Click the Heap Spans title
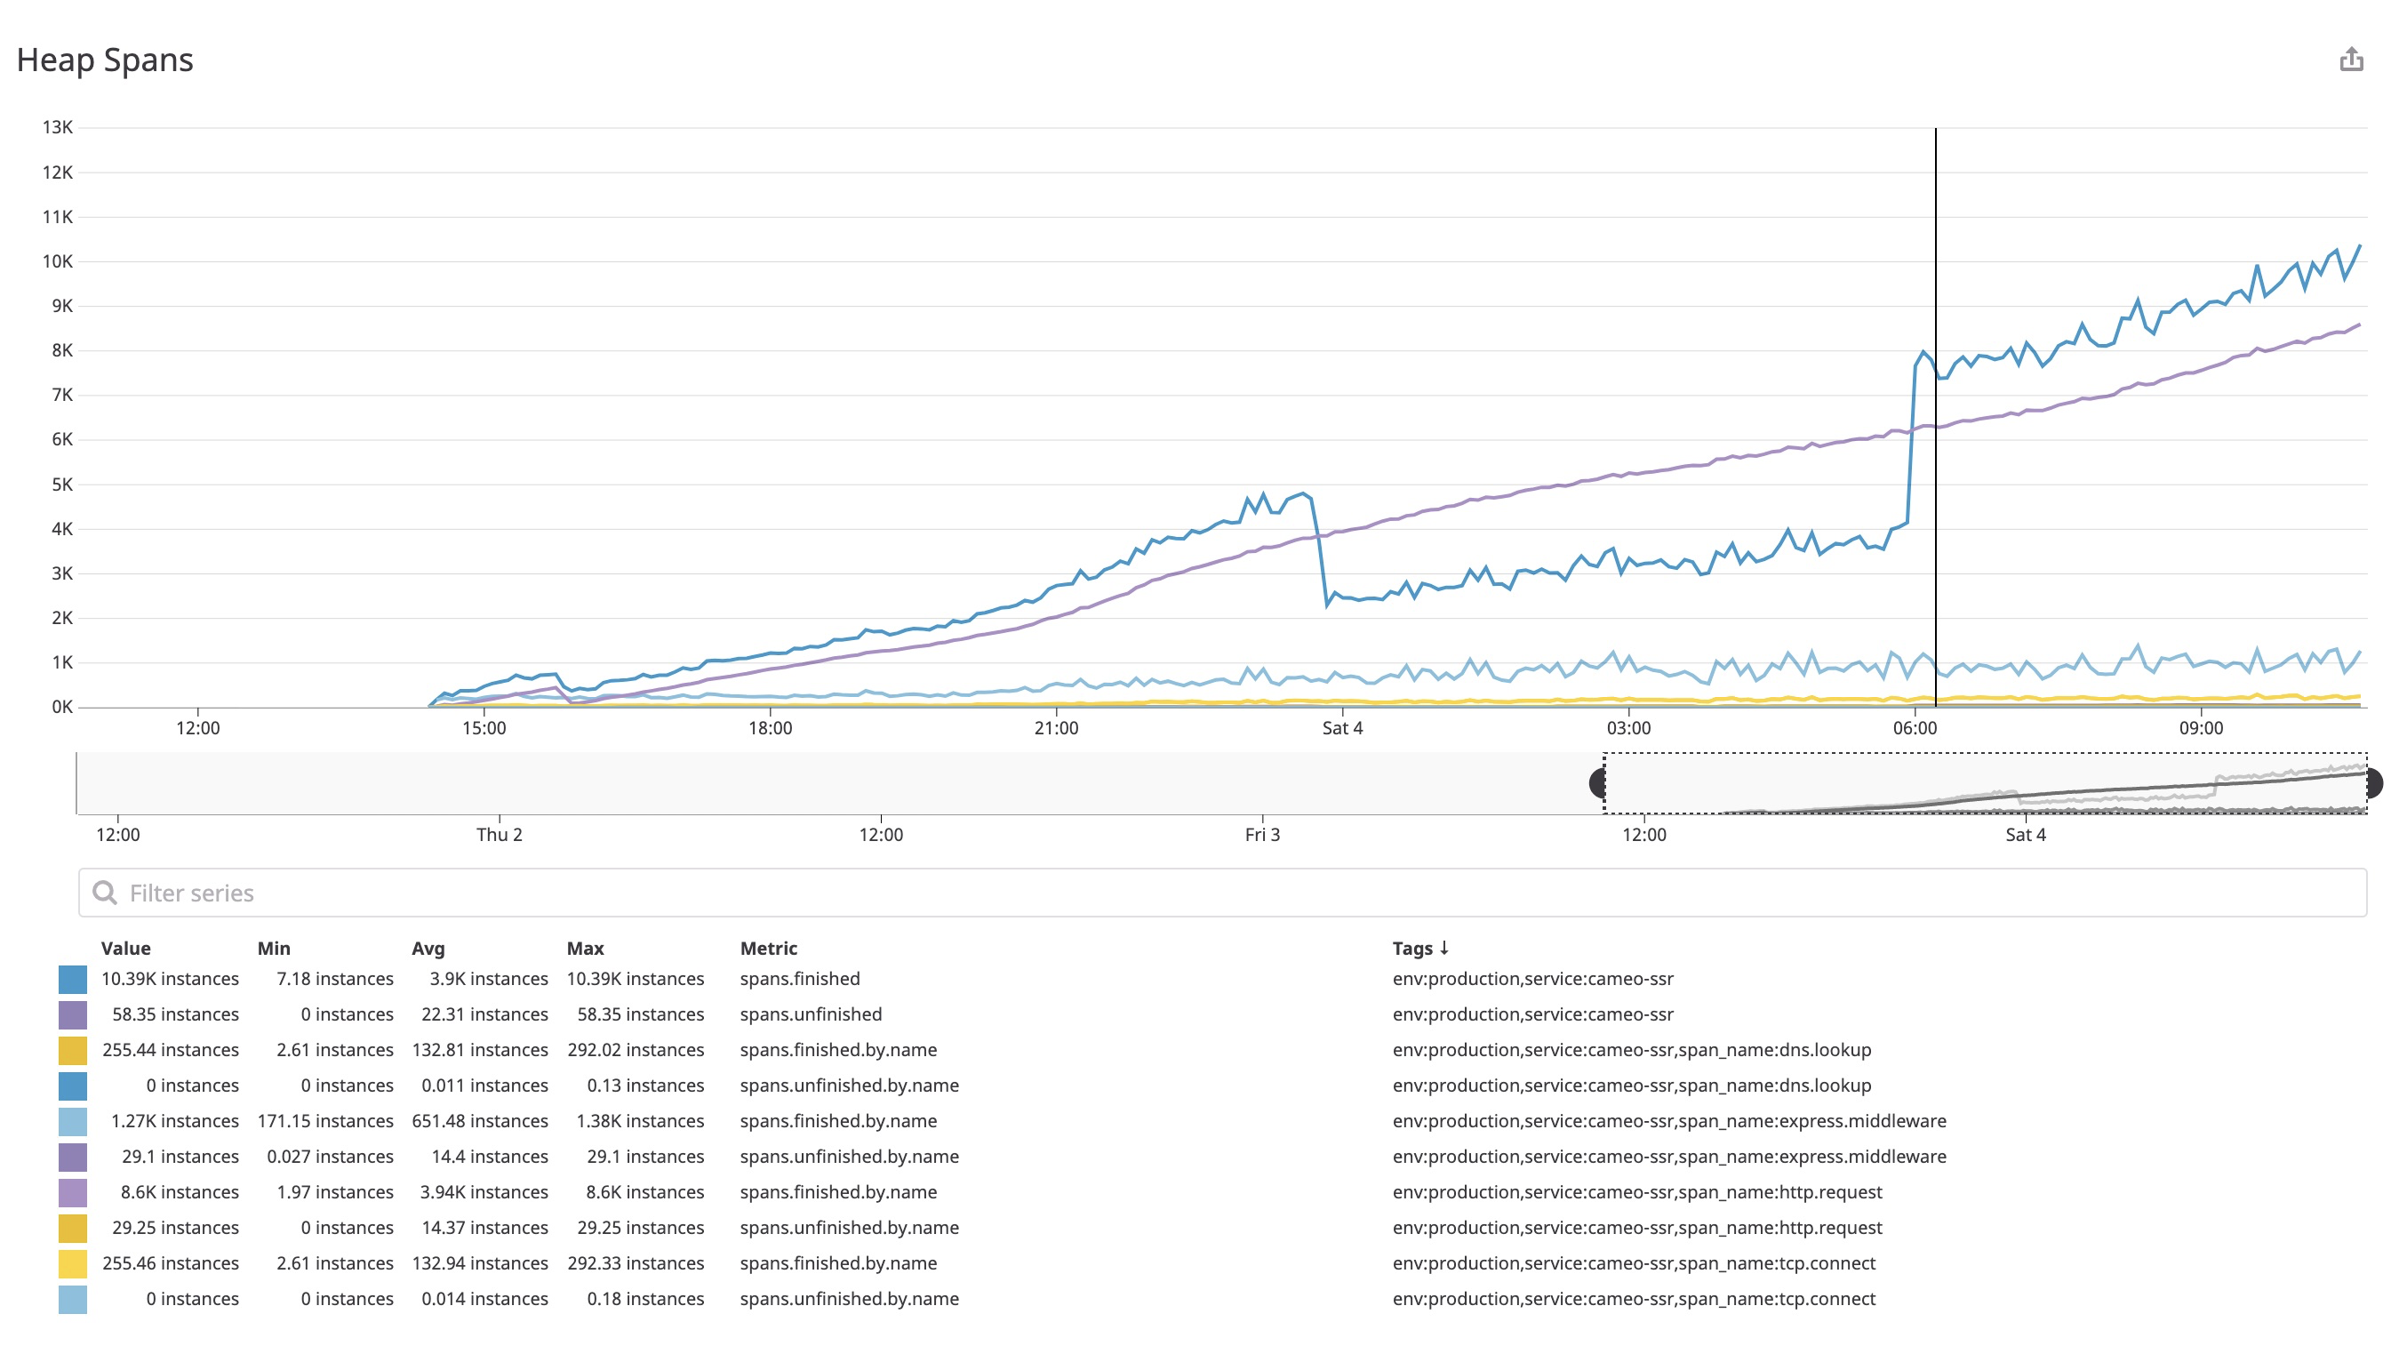 tap(106, 60)
